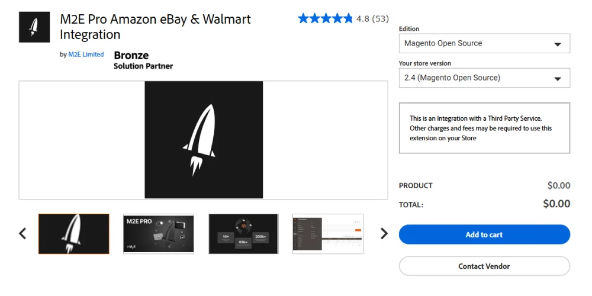Click the M2E Pro extension title
The height and width of the screenshot is (296, 592).
click(x=155, y=27)
